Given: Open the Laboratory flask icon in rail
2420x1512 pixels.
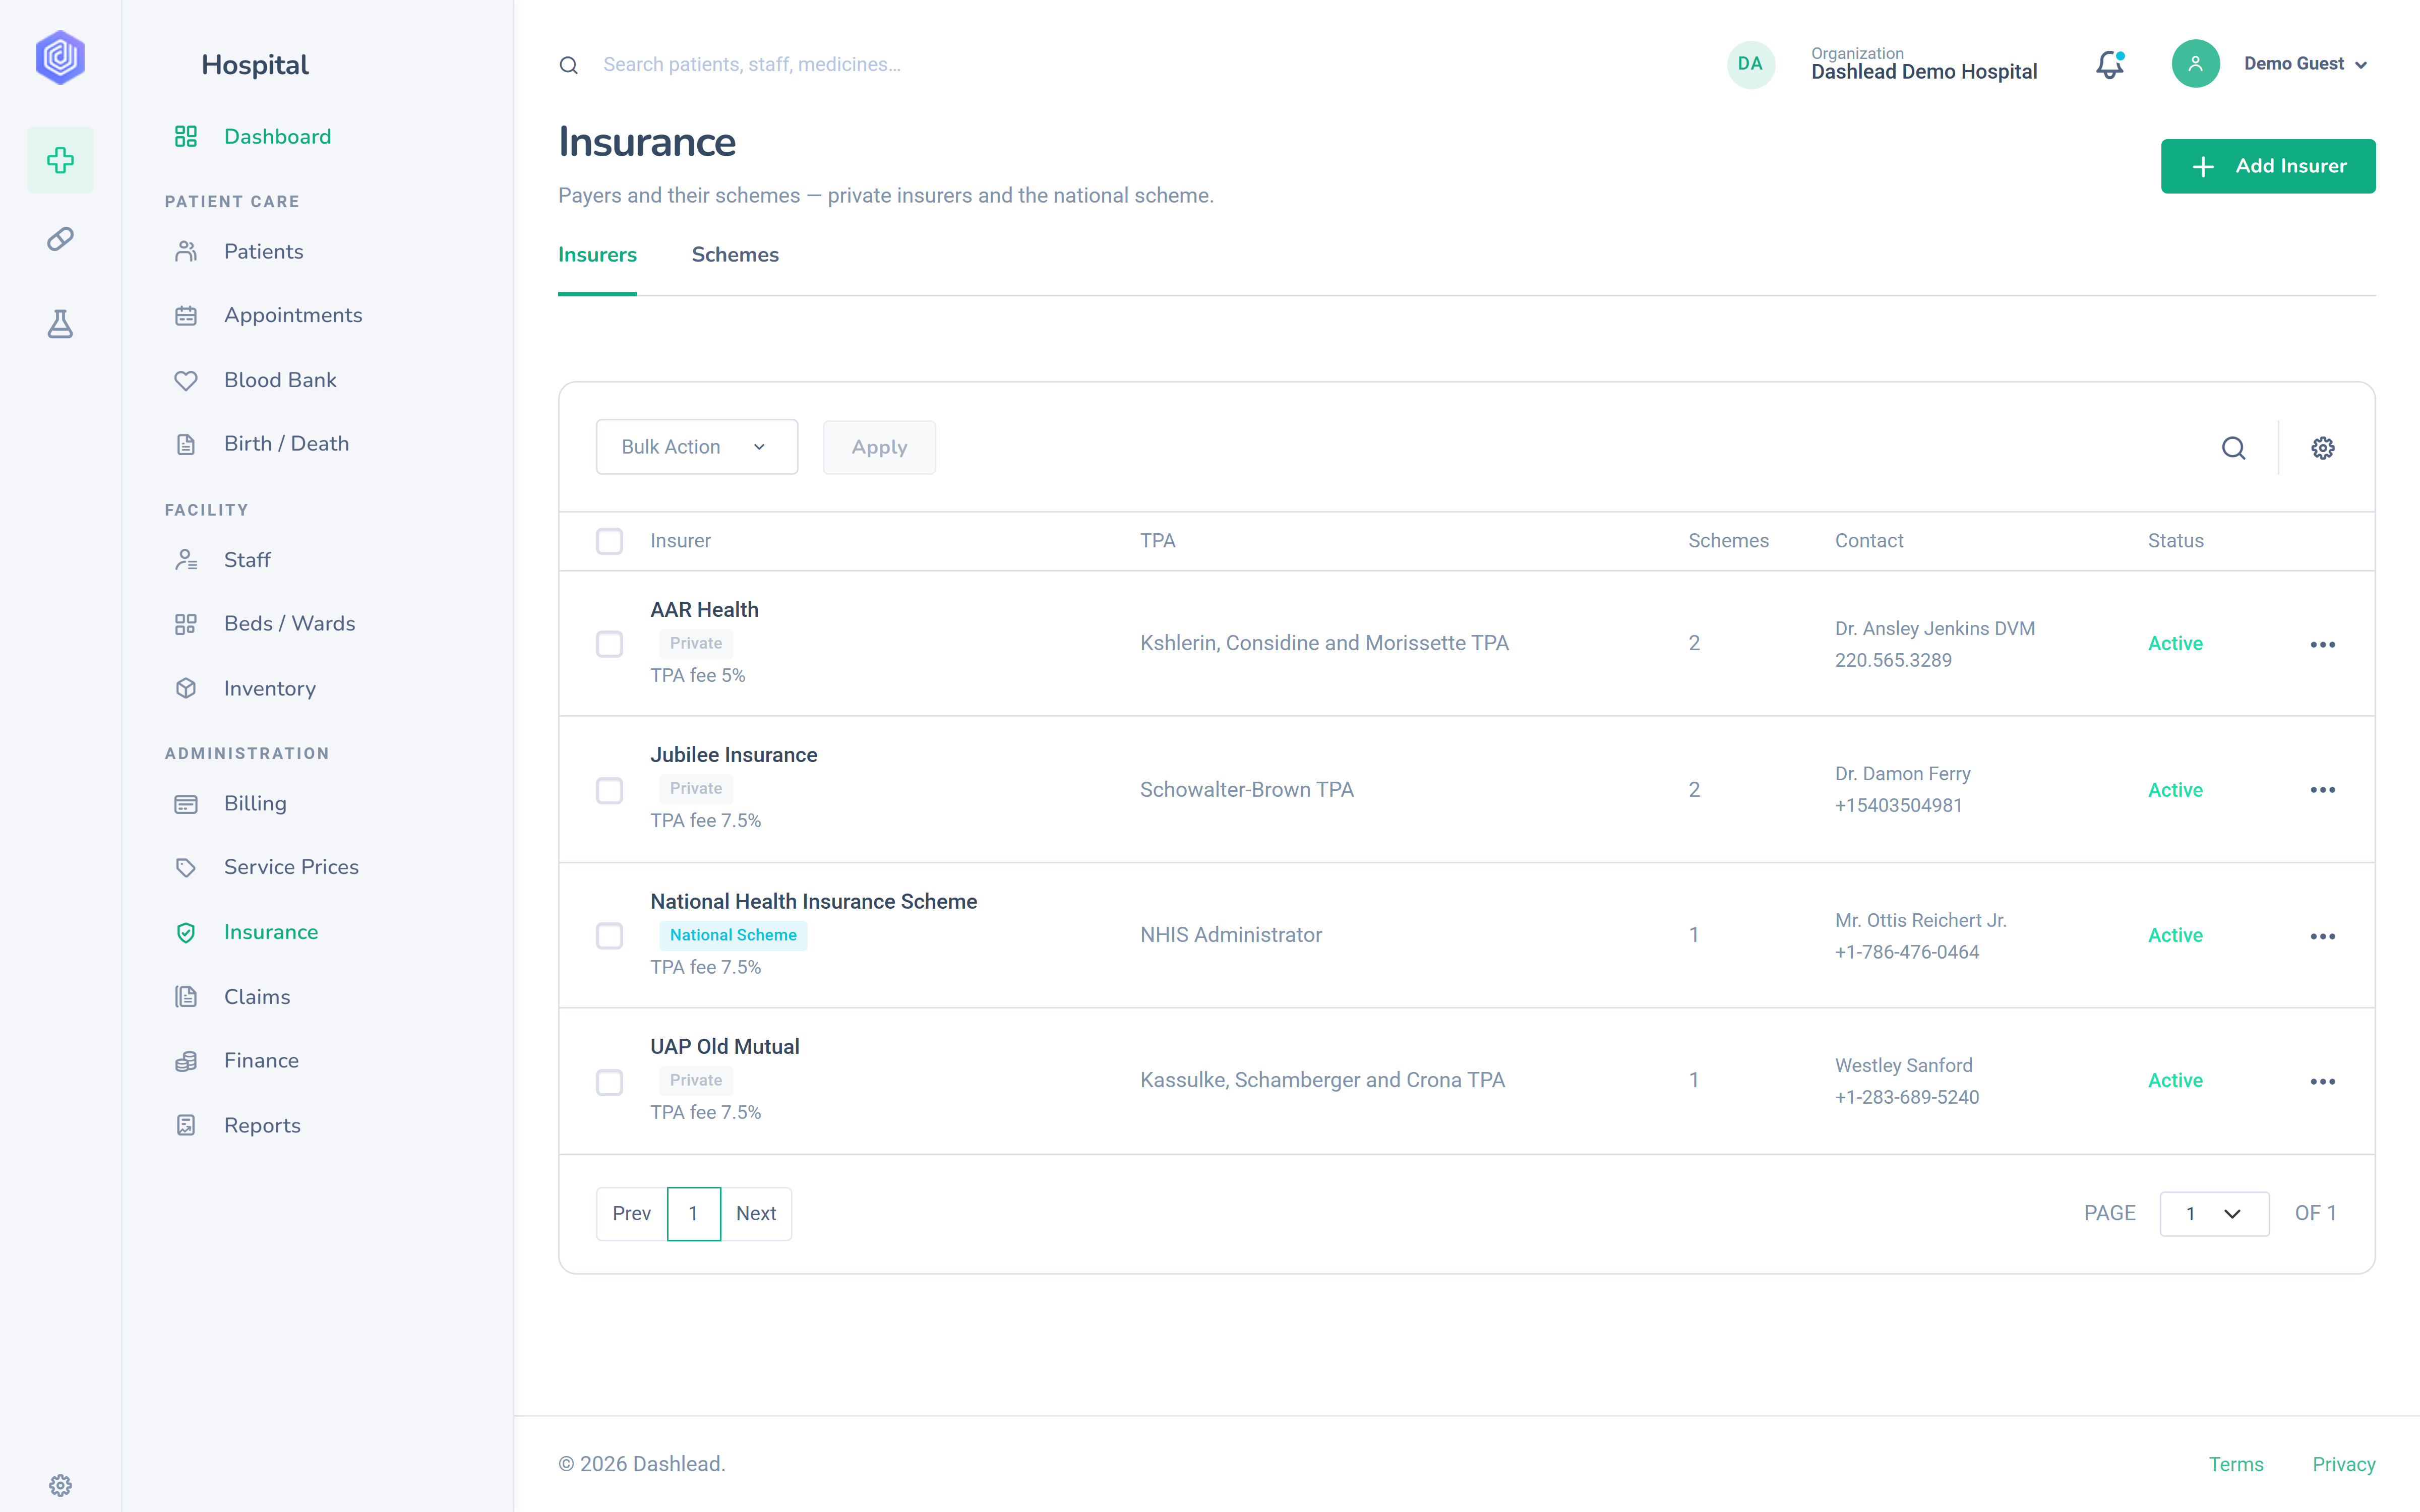Looking at the screenshot, I should 60,324.
